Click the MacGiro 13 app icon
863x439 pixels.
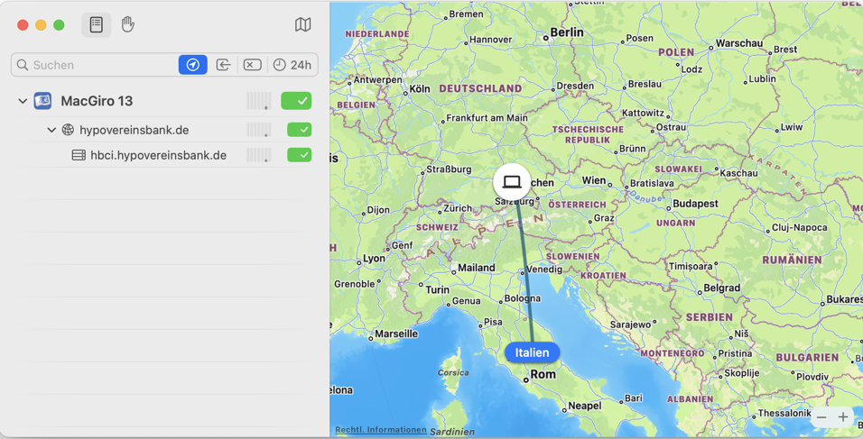[x=43, y=101]
